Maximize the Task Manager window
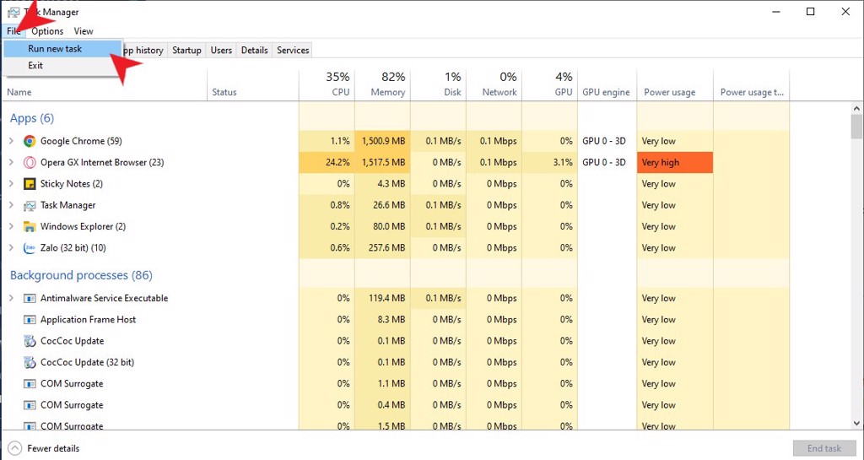Image resolution: width=864 pixels, height=460 pixels. [811, 12]
